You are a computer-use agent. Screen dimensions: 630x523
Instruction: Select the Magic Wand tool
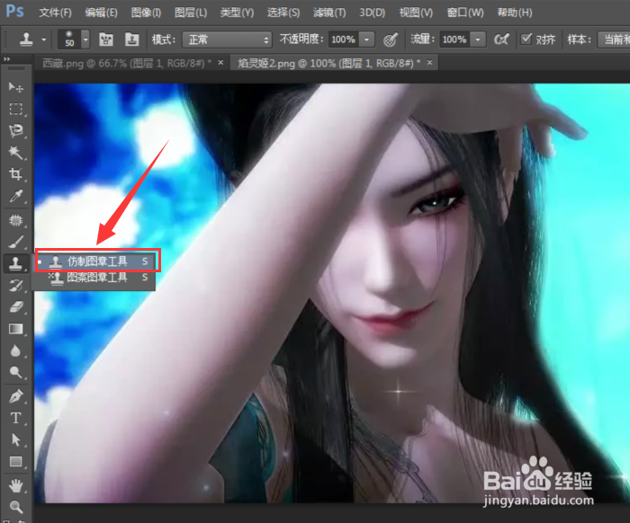click(15, 153)
